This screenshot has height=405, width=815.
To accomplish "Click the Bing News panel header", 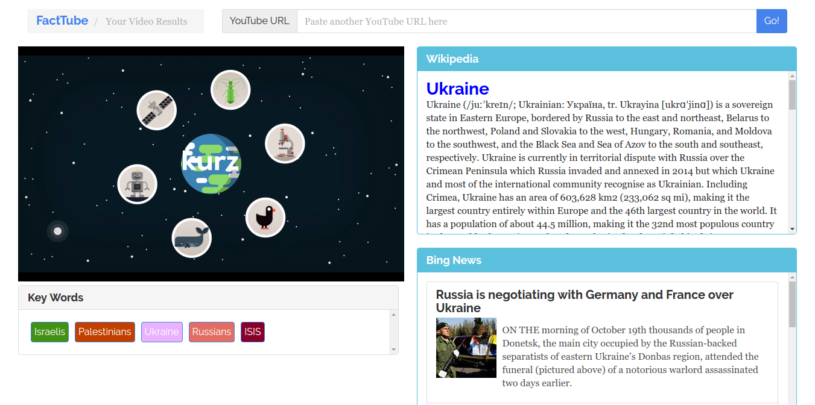I will [x=607, y=260].
